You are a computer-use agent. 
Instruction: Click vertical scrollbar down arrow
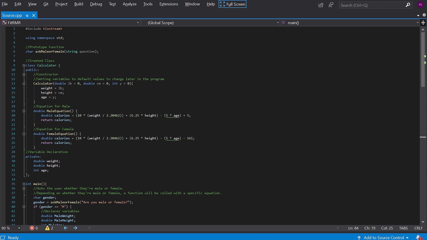tap(423, 222)
